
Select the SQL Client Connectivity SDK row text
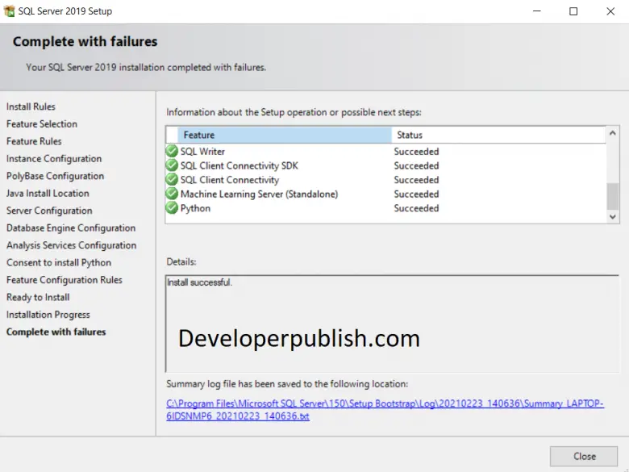(x=239, y=165)
